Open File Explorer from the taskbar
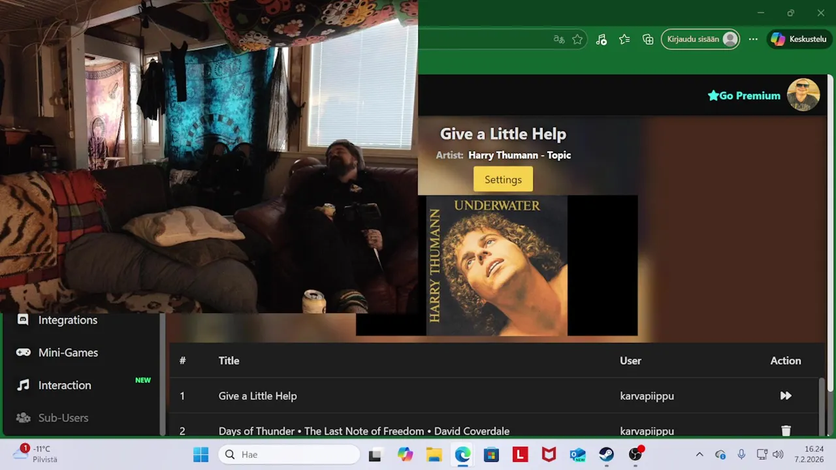 pyautogui.click(x=434, y=454)
